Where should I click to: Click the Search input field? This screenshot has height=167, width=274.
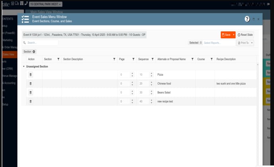pos(41,43)
